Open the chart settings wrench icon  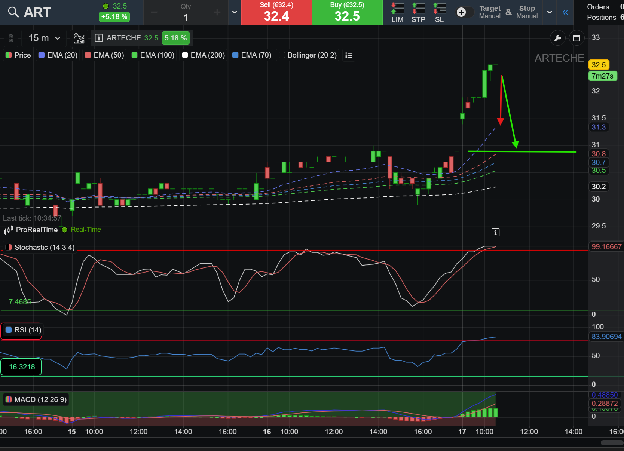tap(557, 38)
